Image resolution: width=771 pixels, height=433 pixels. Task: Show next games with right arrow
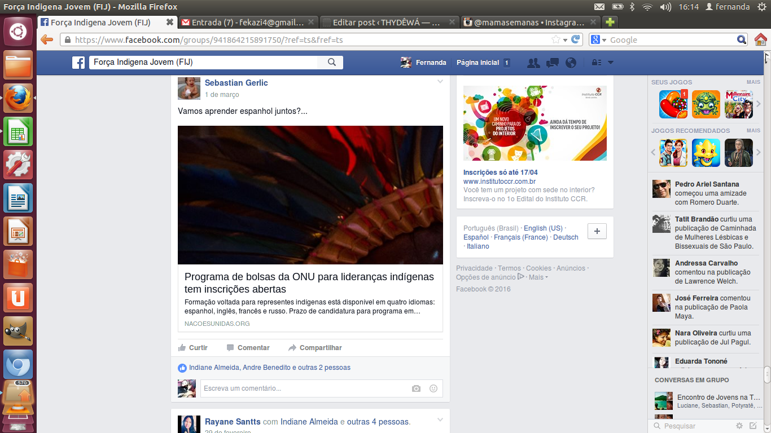(759, 104)
